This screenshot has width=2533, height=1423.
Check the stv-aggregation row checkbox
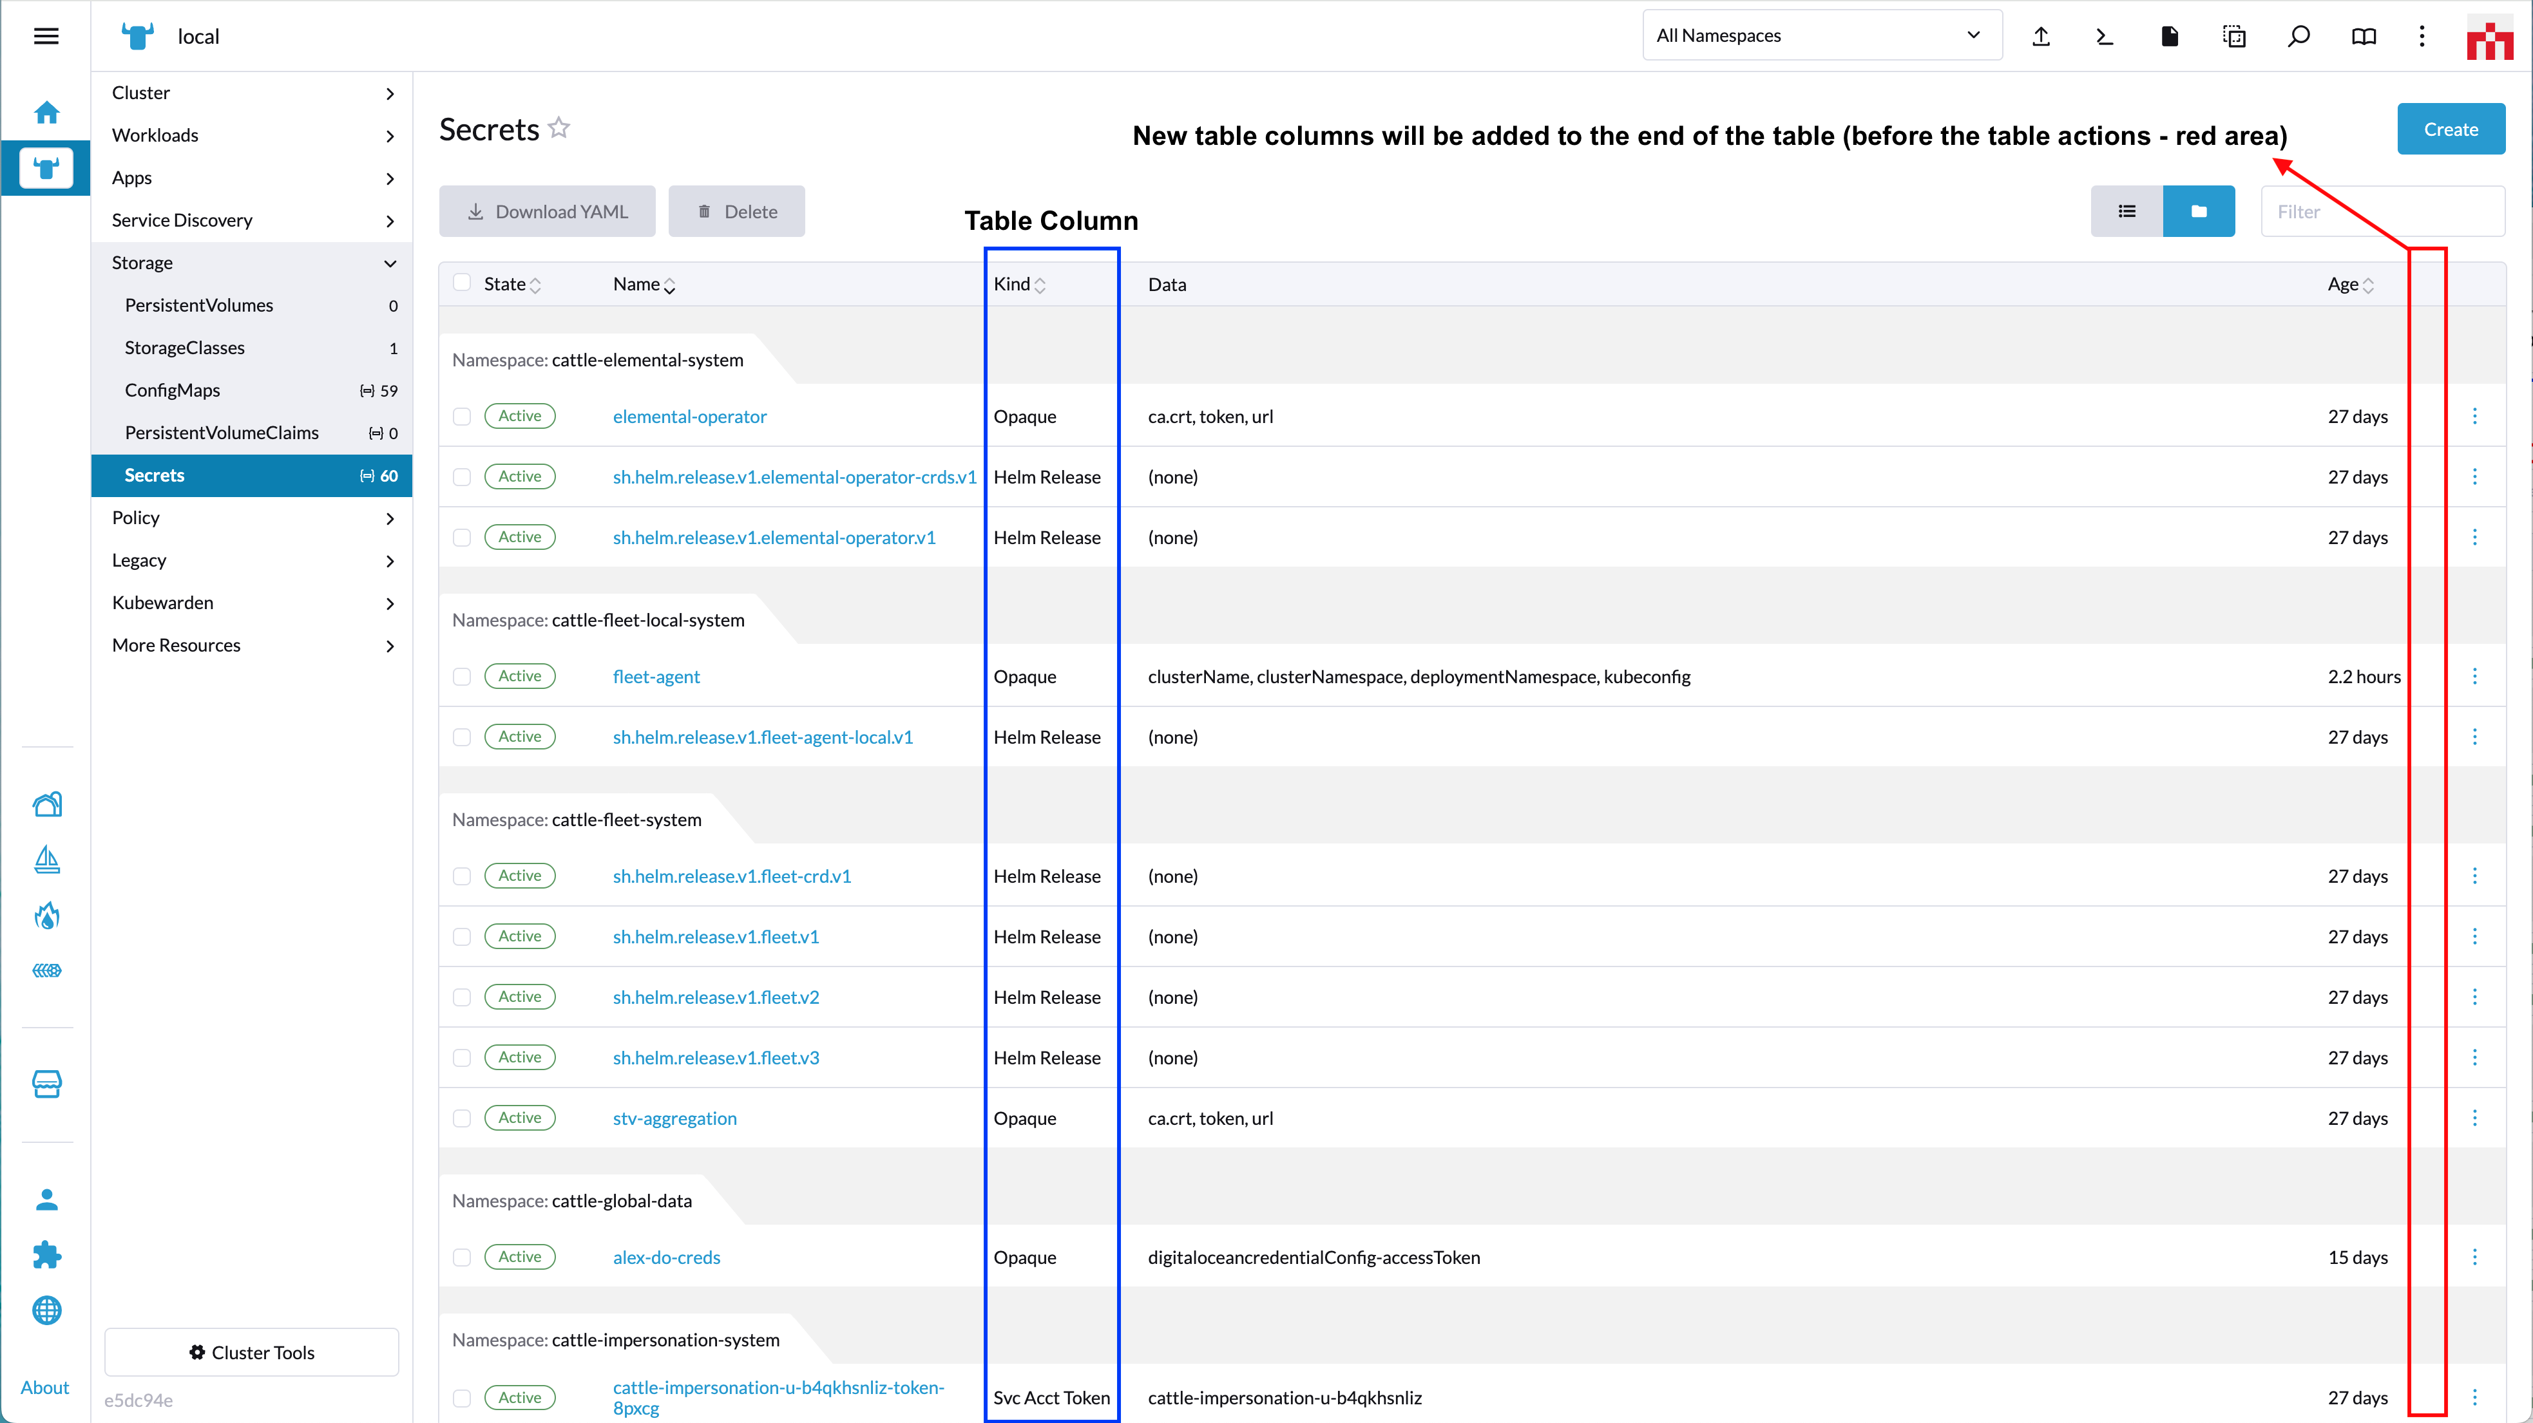pyautogui.click(x=461, y=1118)
